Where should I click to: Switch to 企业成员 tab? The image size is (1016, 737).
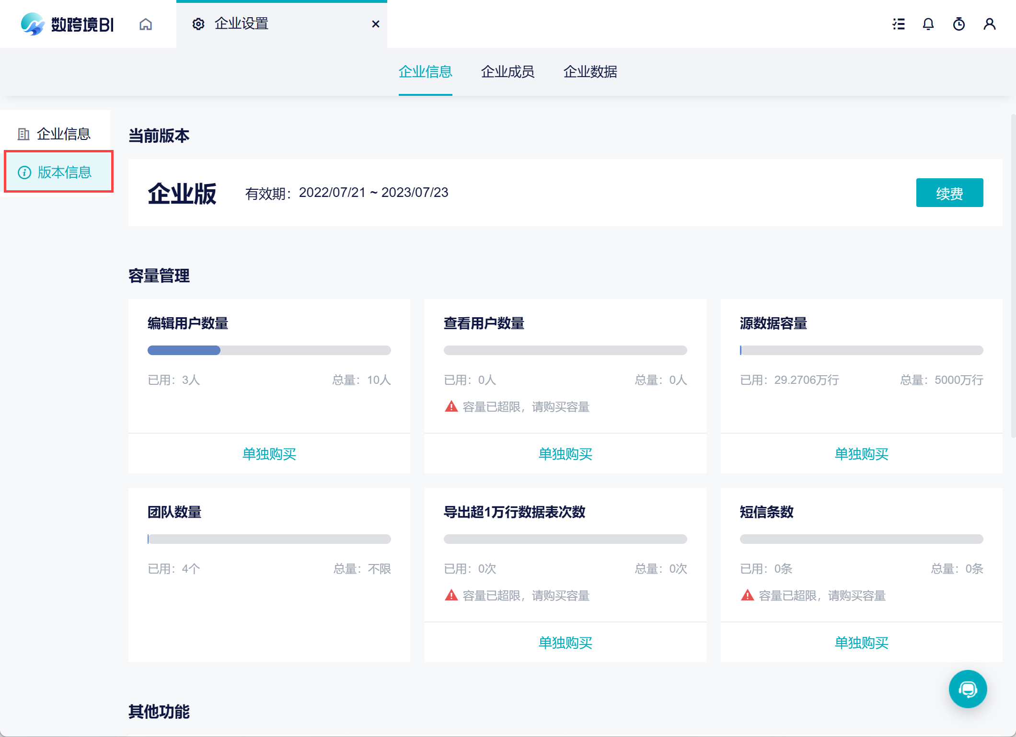pyautogui.click(x=508, y=72)
